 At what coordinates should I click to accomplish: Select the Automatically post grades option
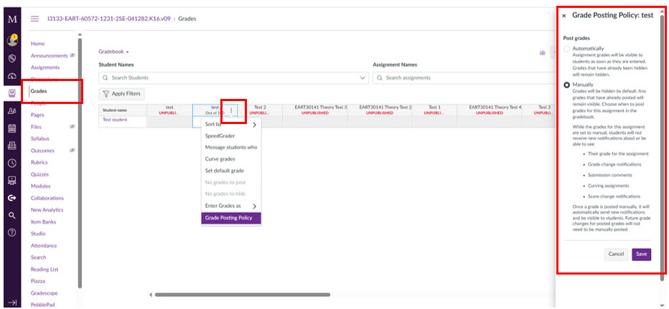(x=567, y=49)
